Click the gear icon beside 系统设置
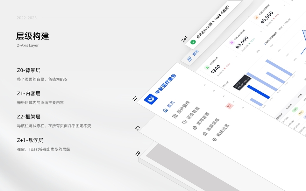The image size is (306, 191). point(215,139)
